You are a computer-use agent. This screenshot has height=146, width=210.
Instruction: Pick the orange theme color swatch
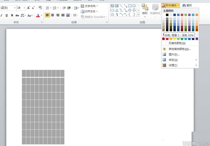point(197,15)
